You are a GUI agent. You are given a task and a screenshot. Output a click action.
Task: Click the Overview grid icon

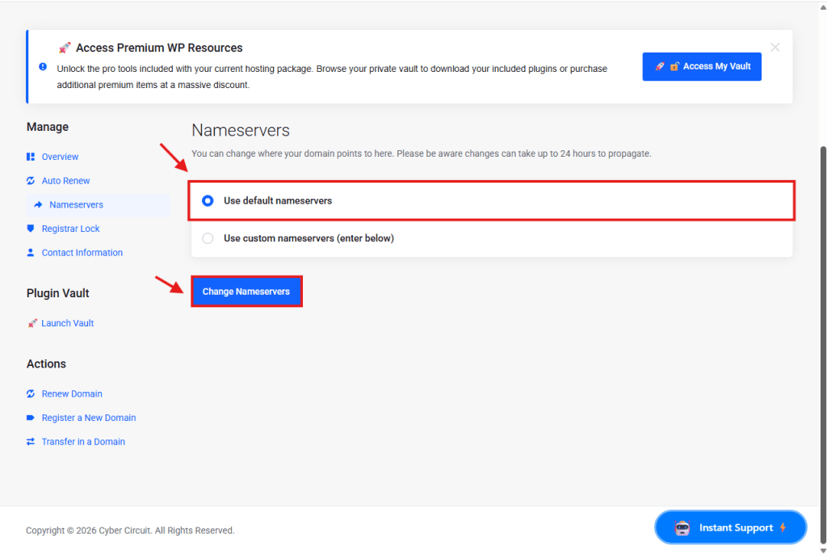[31, 157]
